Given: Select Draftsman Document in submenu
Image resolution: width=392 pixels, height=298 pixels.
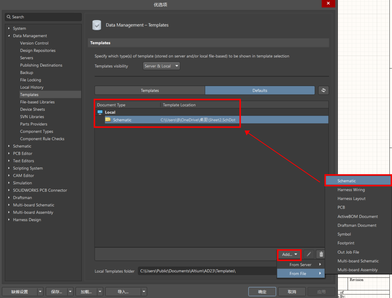Looking at the screenshot, I should click(357, 225).
